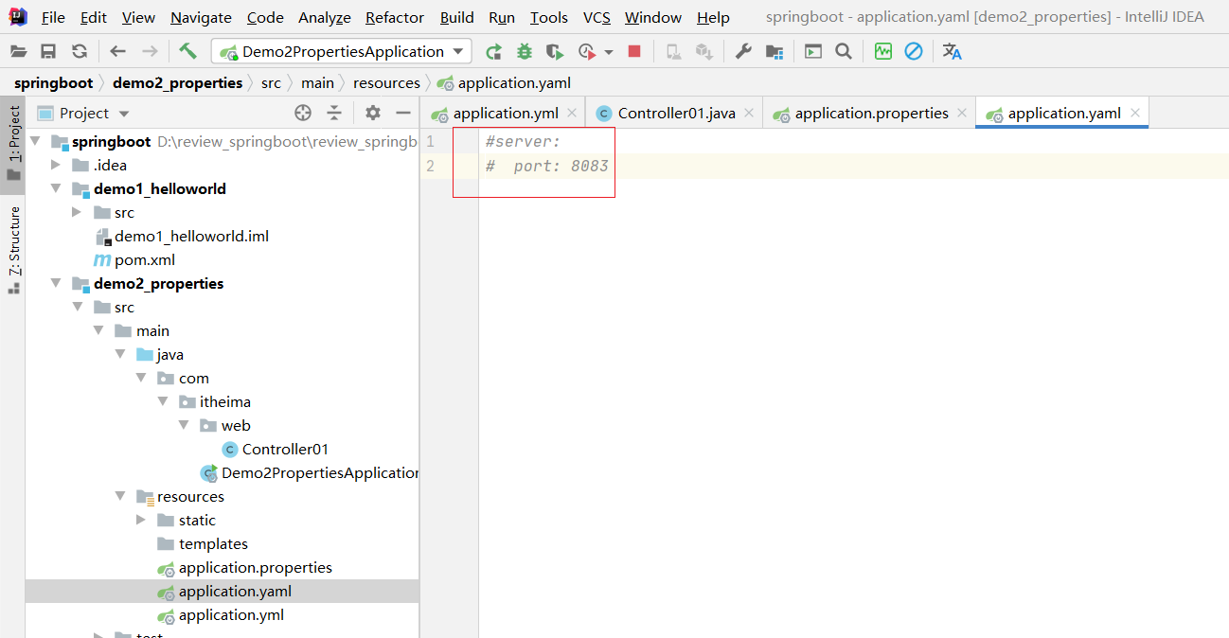The width and height of the screenshot is (1229, 638).
Task: Switch to the Controller01.java tab
Action: tap(676, 114)
